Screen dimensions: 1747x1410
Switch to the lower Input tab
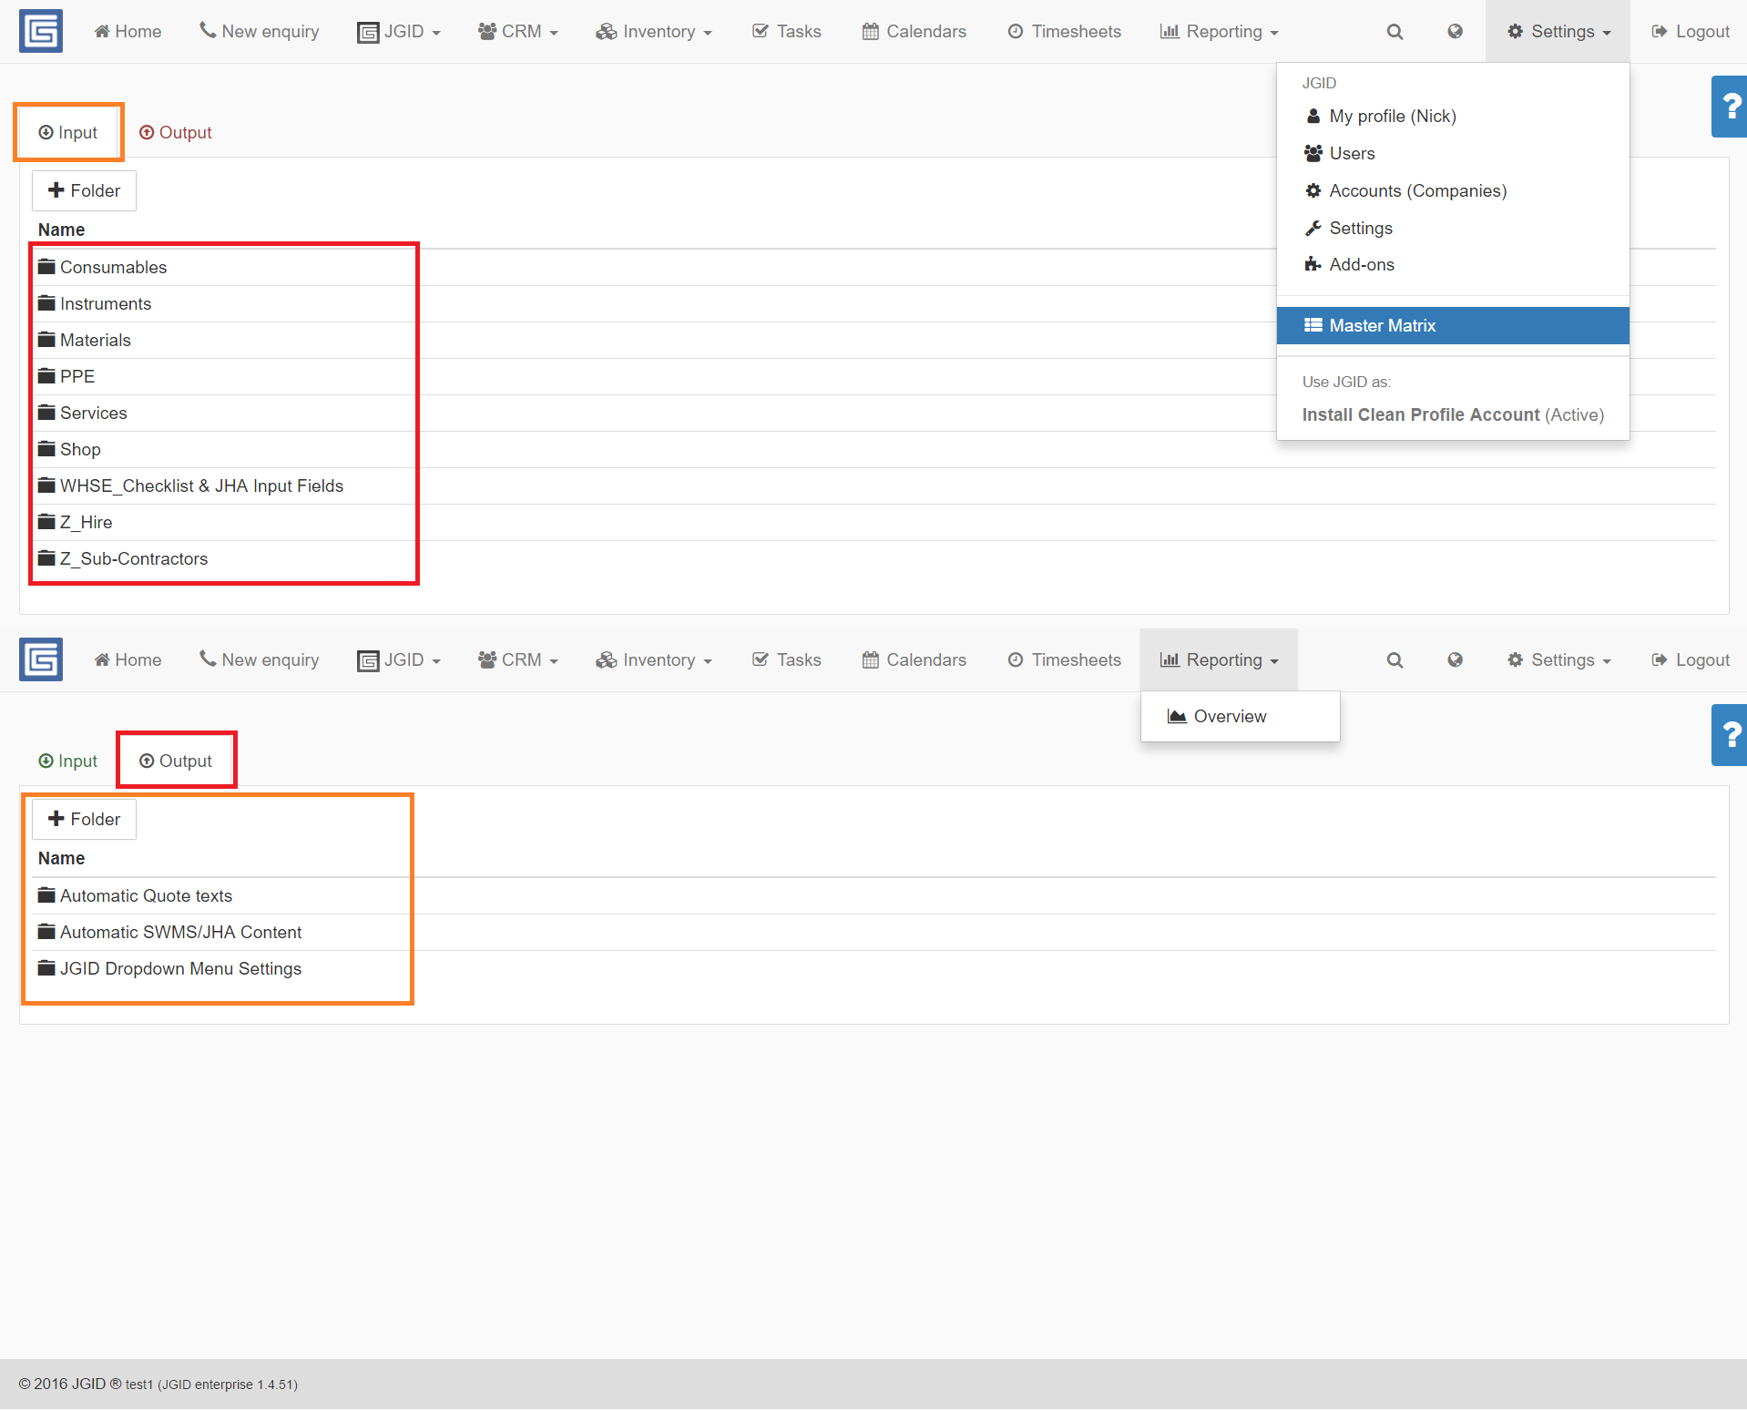[x=68, y=761]
